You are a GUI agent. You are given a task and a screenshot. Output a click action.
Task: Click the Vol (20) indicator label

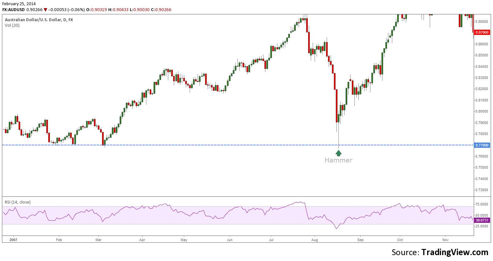12,25
